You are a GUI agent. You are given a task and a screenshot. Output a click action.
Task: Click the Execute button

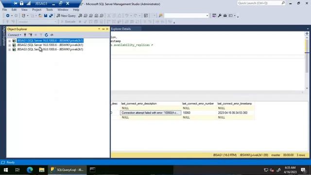[x=68, y=22]
